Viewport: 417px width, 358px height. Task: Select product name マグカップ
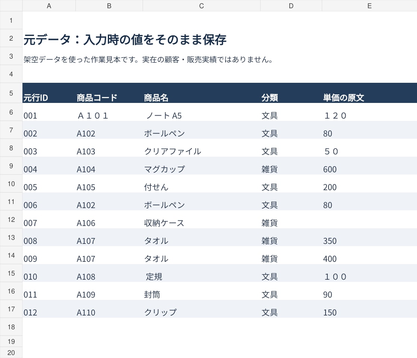(201, 166)
